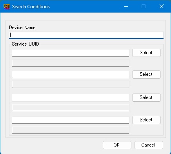Click the grayed field under fourth UUID
This screenshot has height=154, width=171.
(71, 130)
